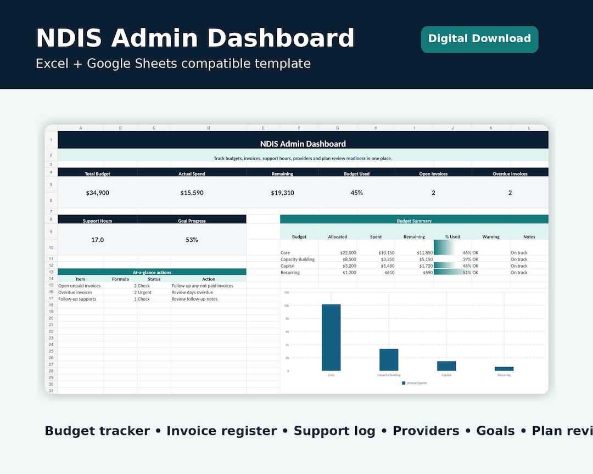Image resolution: width=593 pixels, height=474 pixels.
Task: Click the Budget Used header cell
Action: 357,172
